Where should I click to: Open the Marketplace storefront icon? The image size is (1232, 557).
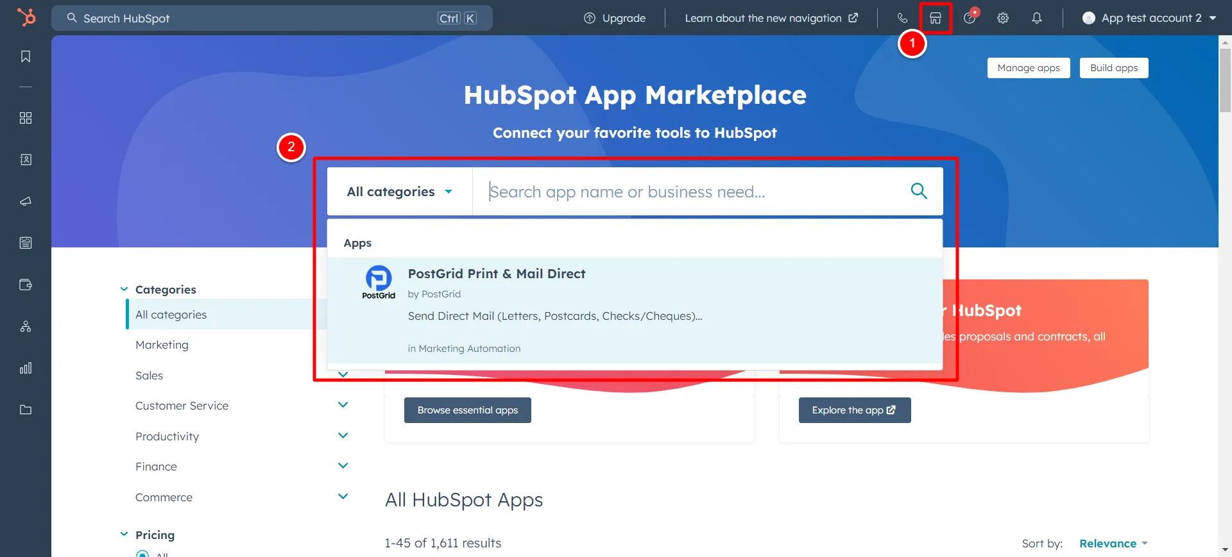click(936, 18)
